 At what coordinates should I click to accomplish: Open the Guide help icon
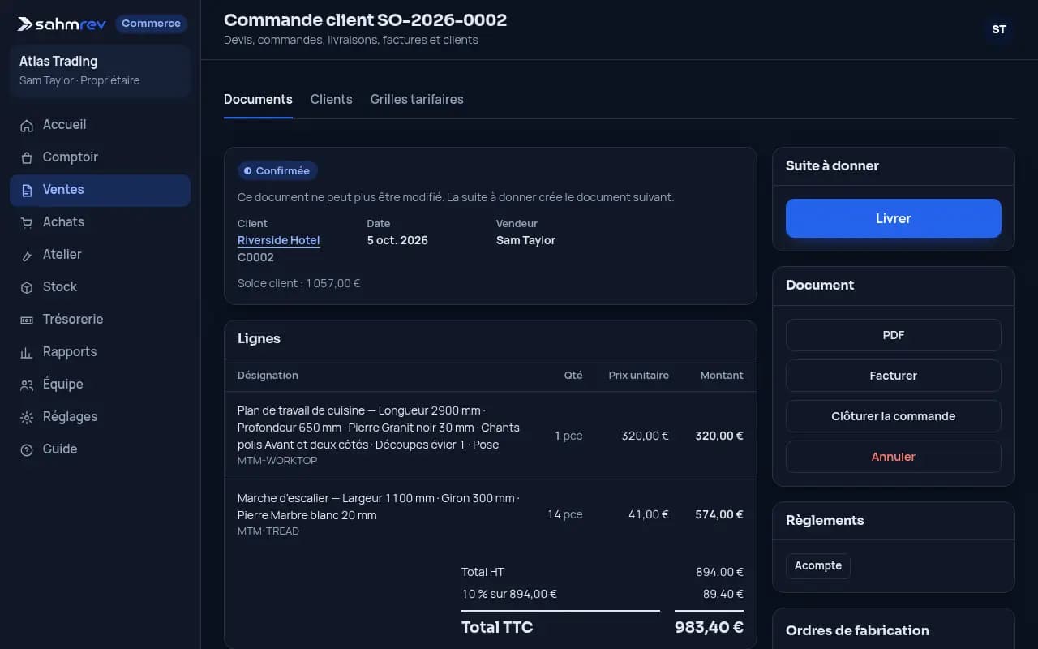(27, 449)
